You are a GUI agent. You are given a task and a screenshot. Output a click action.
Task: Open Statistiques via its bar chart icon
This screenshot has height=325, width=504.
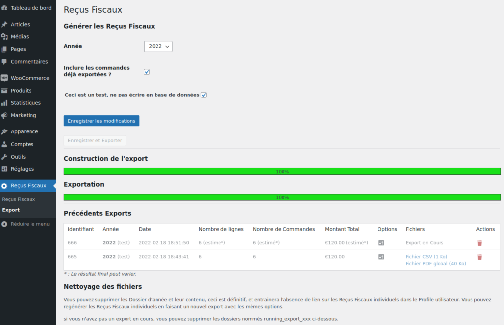coord(4,103)
